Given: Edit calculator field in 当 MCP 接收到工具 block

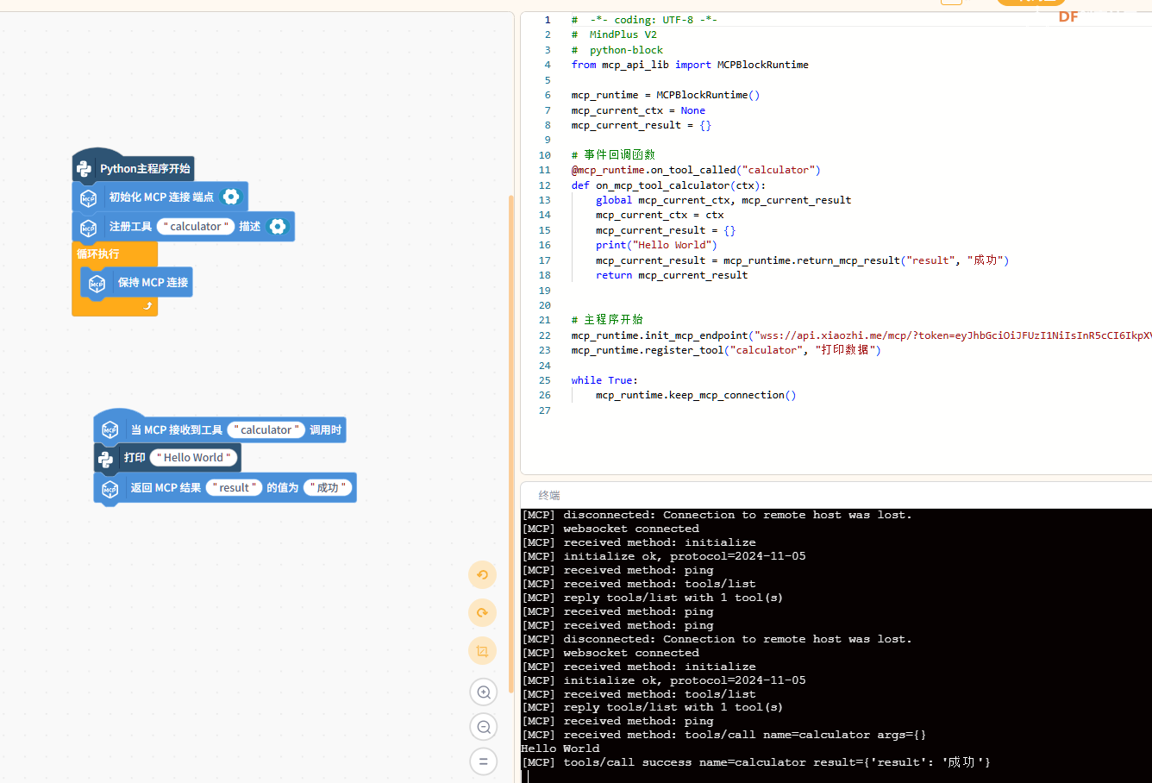Looking at the screenshot, I should [266, 430].
